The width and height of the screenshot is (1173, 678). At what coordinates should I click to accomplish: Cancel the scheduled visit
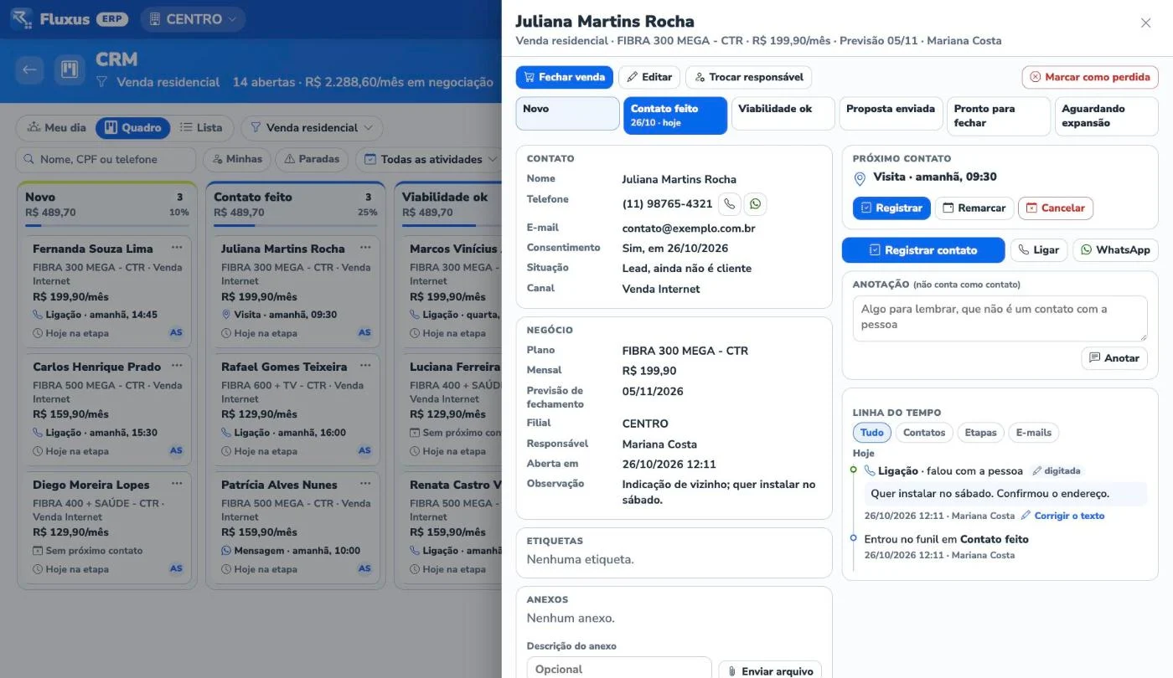coord(1056,208)
